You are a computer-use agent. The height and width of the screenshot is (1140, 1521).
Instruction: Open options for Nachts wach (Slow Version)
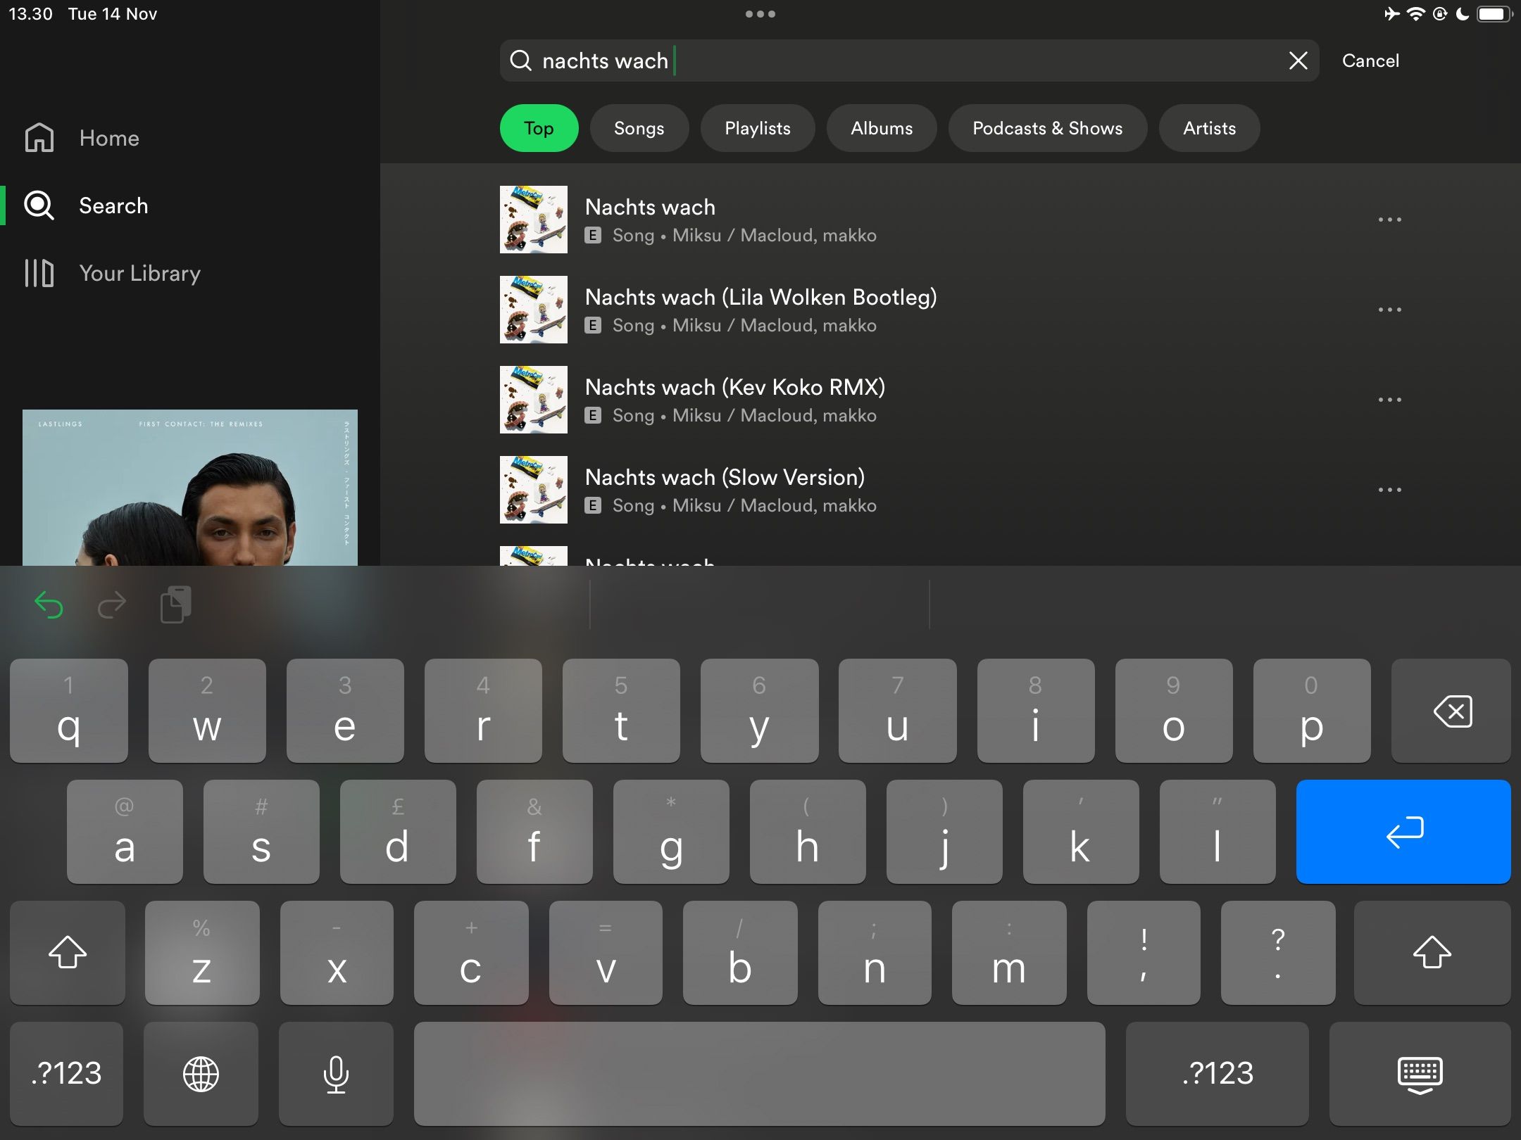[1390, 489]
